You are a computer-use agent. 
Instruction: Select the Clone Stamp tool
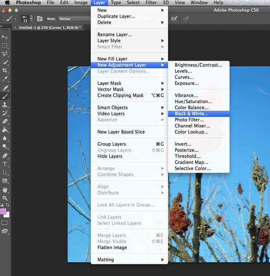tap(4, 105)
